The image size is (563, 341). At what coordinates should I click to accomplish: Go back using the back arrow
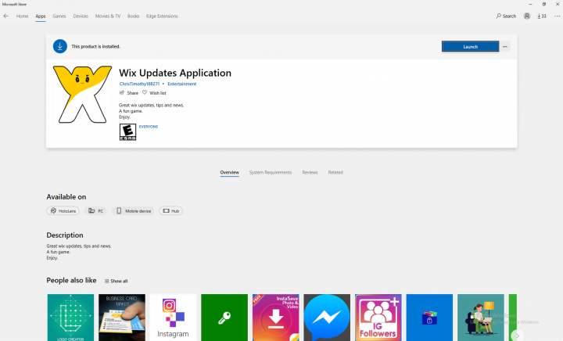pyautogui.click(x=5, y=16)
